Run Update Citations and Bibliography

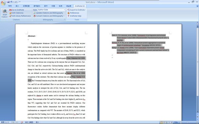(x=48, y=13)
